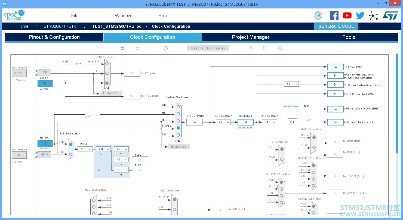Open the HSI divider dropdown before System Clock Mux

pos(93,115)
